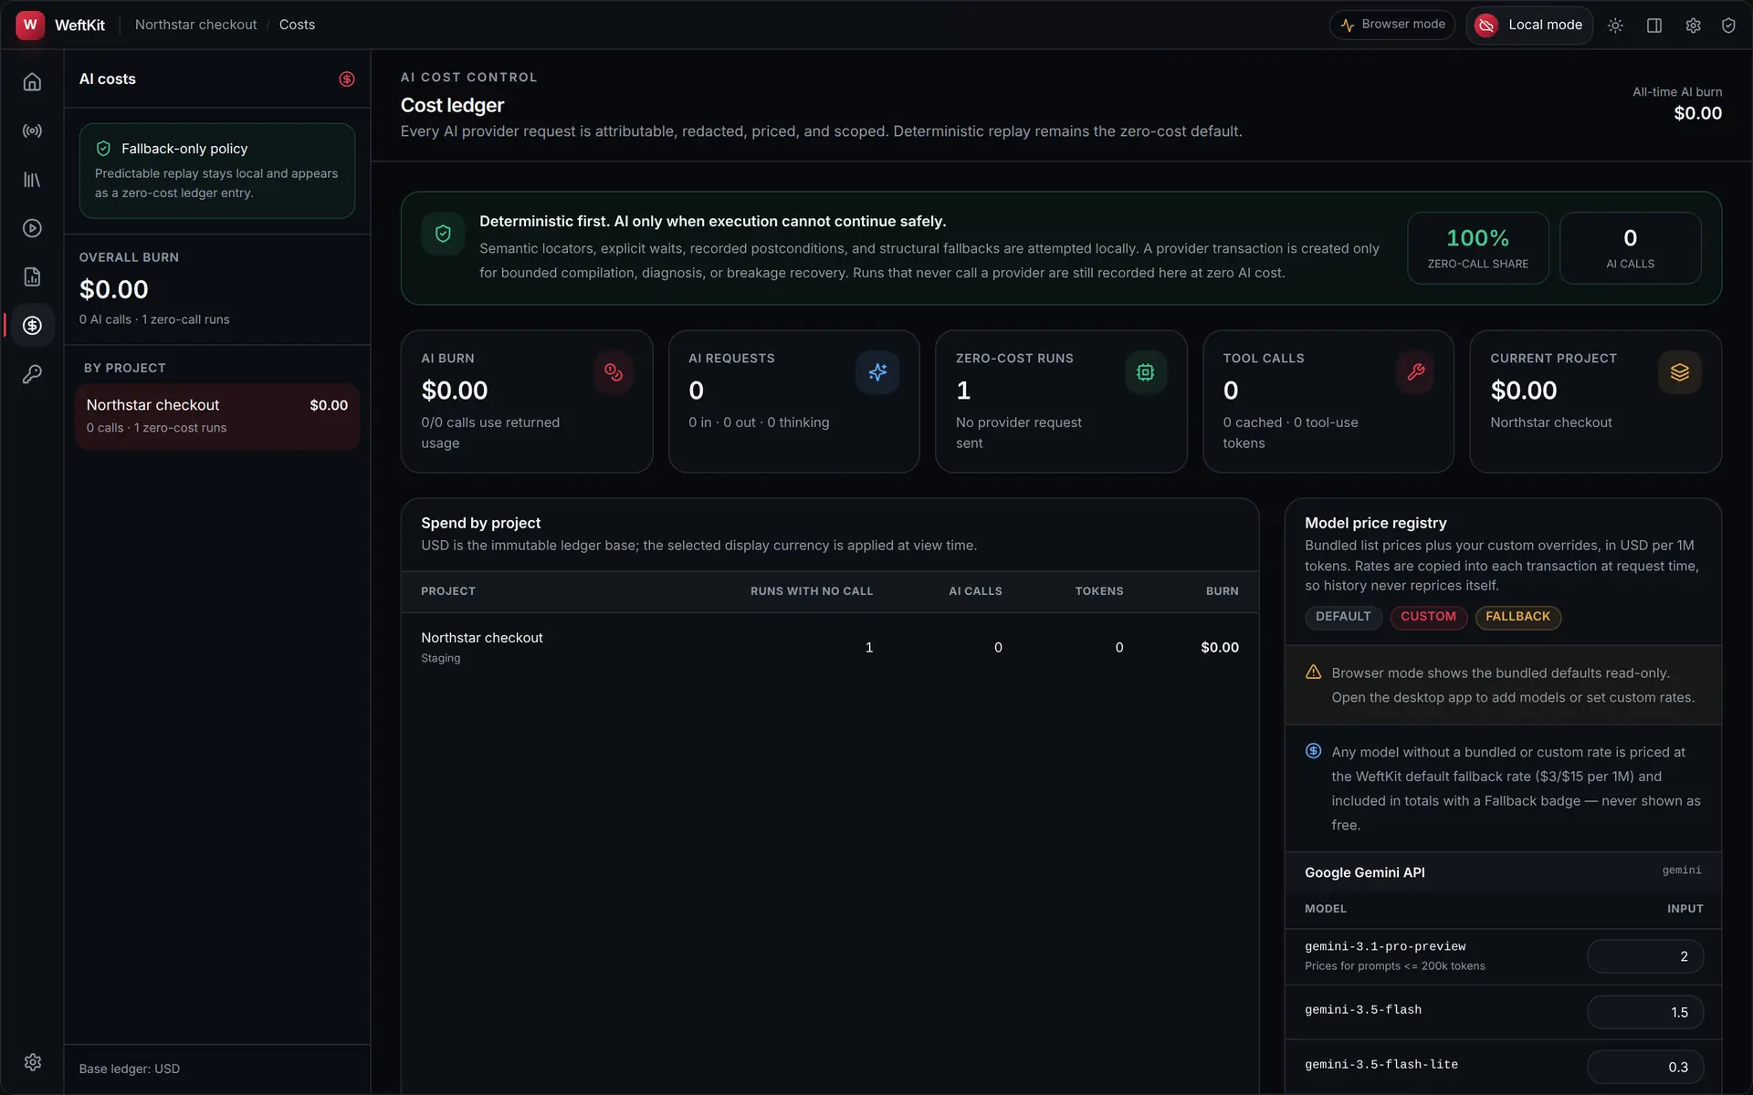Click red dollar icon beside AI costs

pyautogui.click(x=347, y=79)
